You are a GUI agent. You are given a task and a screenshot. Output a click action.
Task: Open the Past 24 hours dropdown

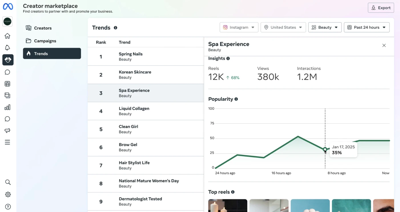(x=367, y=27)
